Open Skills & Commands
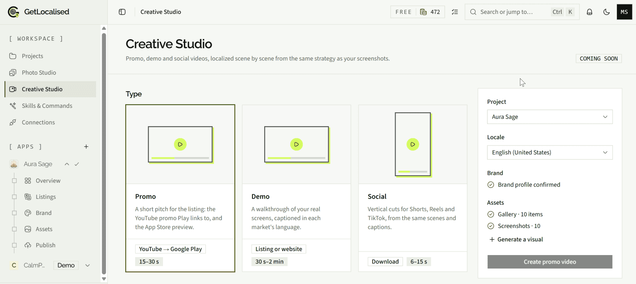Viewport: 636px width, 284px height. point(50,106)
